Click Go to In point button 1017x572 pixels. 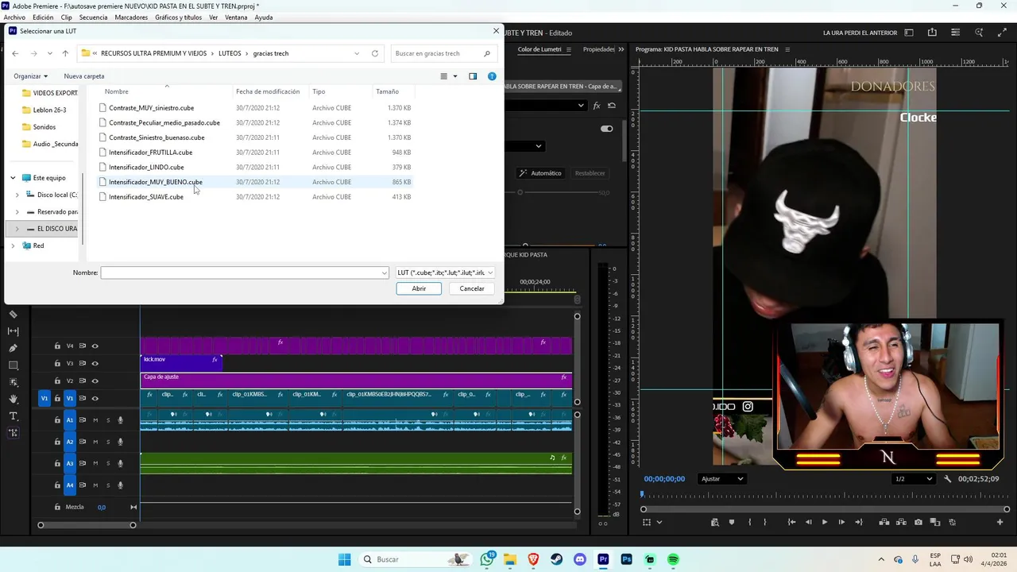coord(791,522)
